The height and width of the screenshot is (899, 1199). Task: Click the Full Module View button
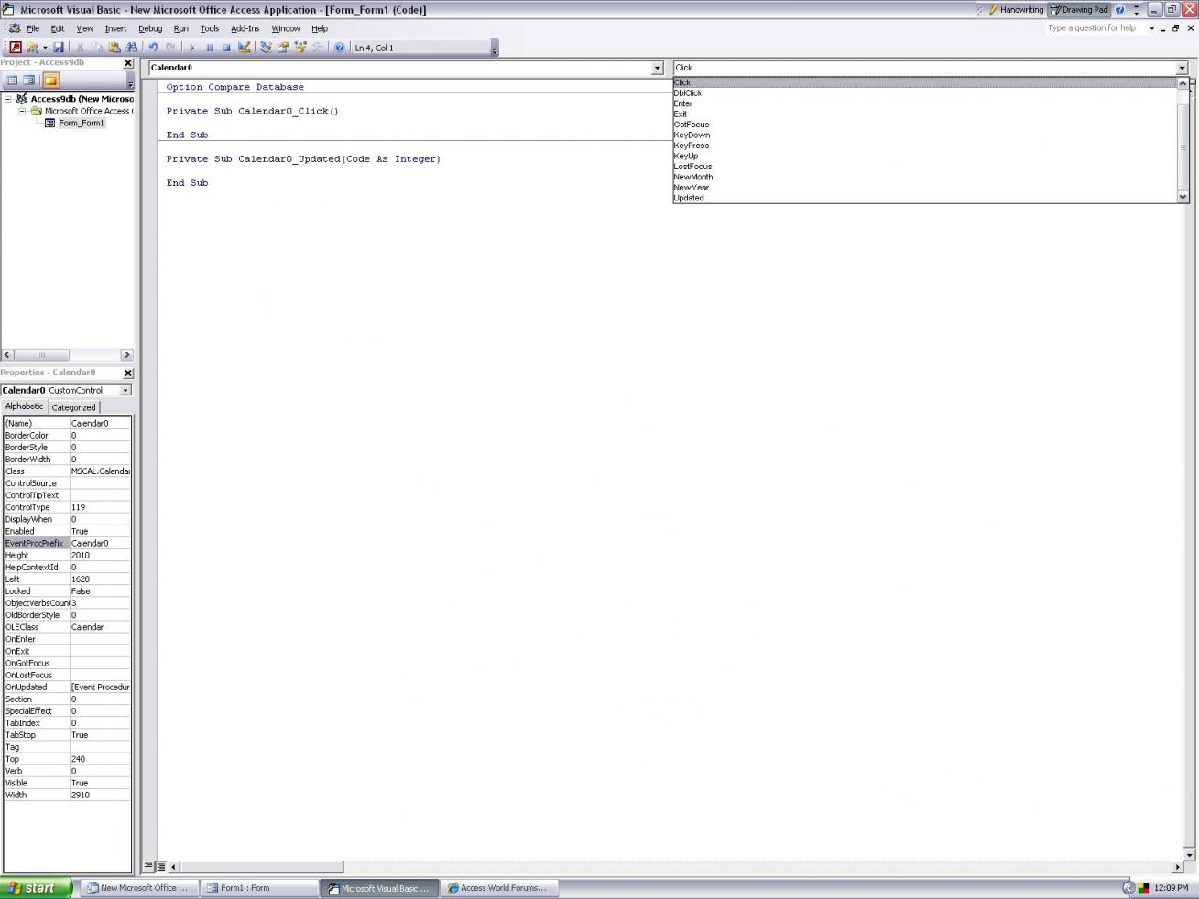pyautogui.click(x=160, y=866)
